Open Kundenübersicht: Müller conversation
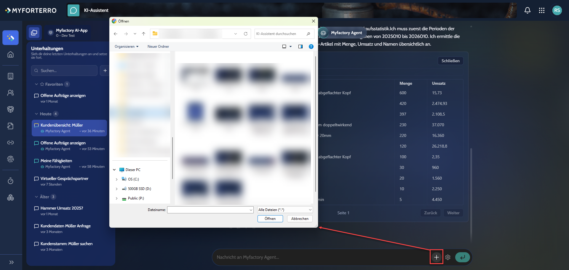The image size is (569, 270). [69, 128]
